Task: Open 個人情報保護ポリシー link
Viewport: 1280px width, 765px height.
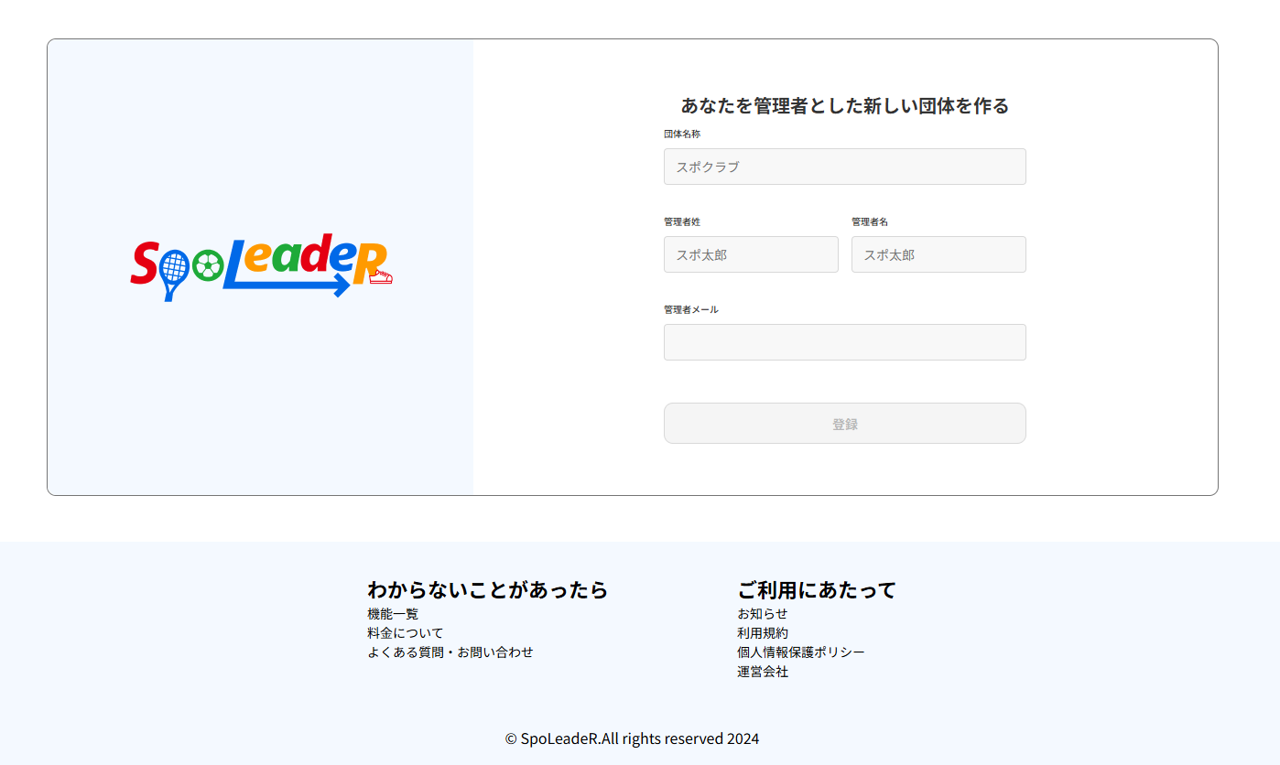Action: pos(801,652)
